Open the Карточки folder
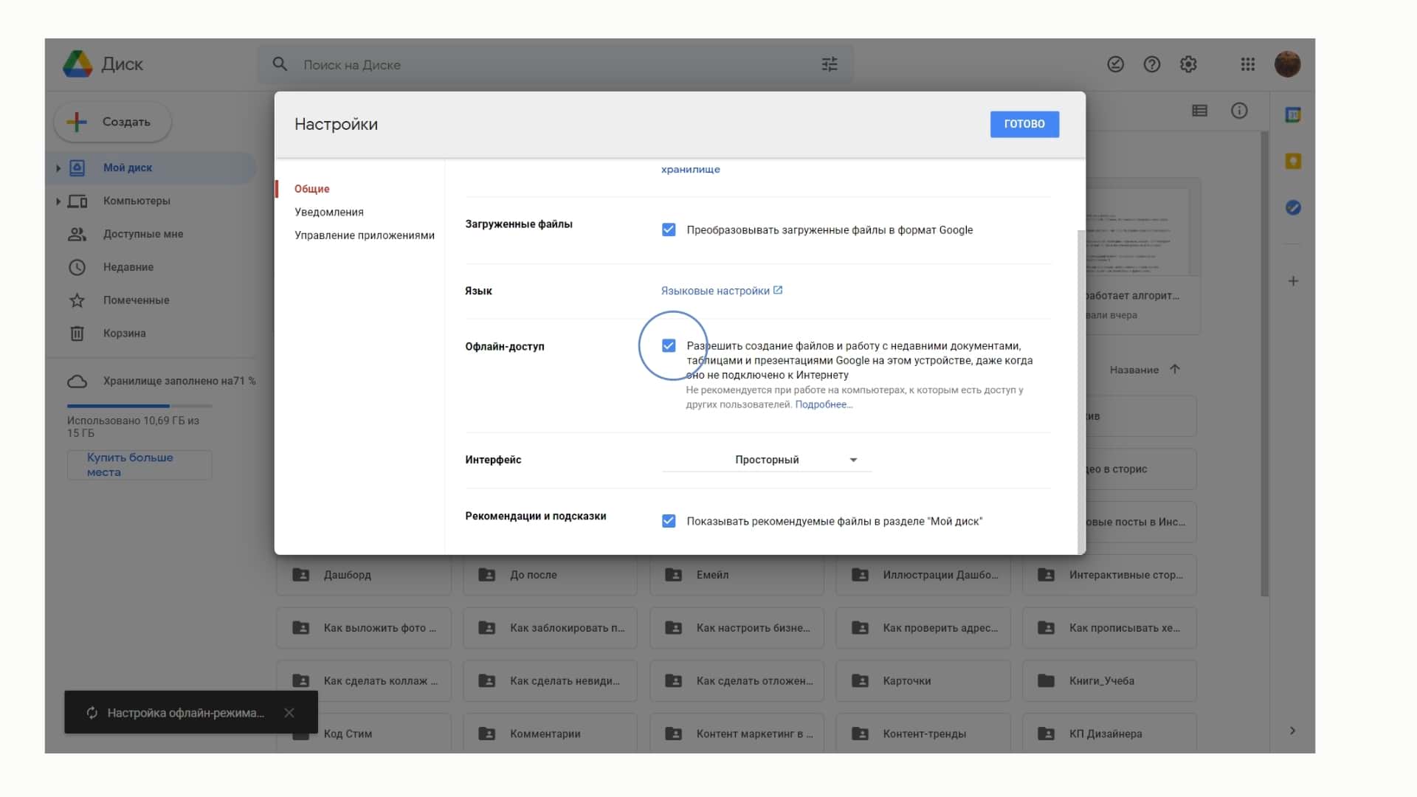 pos(923,680)
